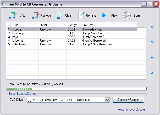Click length 04:16 of Free loop

point(71,33)
